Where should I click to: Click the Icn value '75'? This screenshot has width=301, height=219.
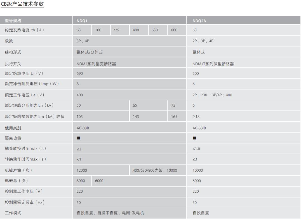(173, 105)
